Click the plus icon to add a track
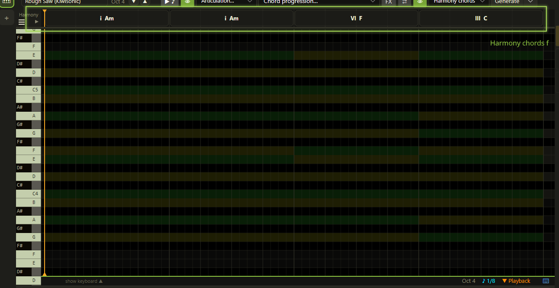Screen dimensions: 559x288 coord(6,18)
